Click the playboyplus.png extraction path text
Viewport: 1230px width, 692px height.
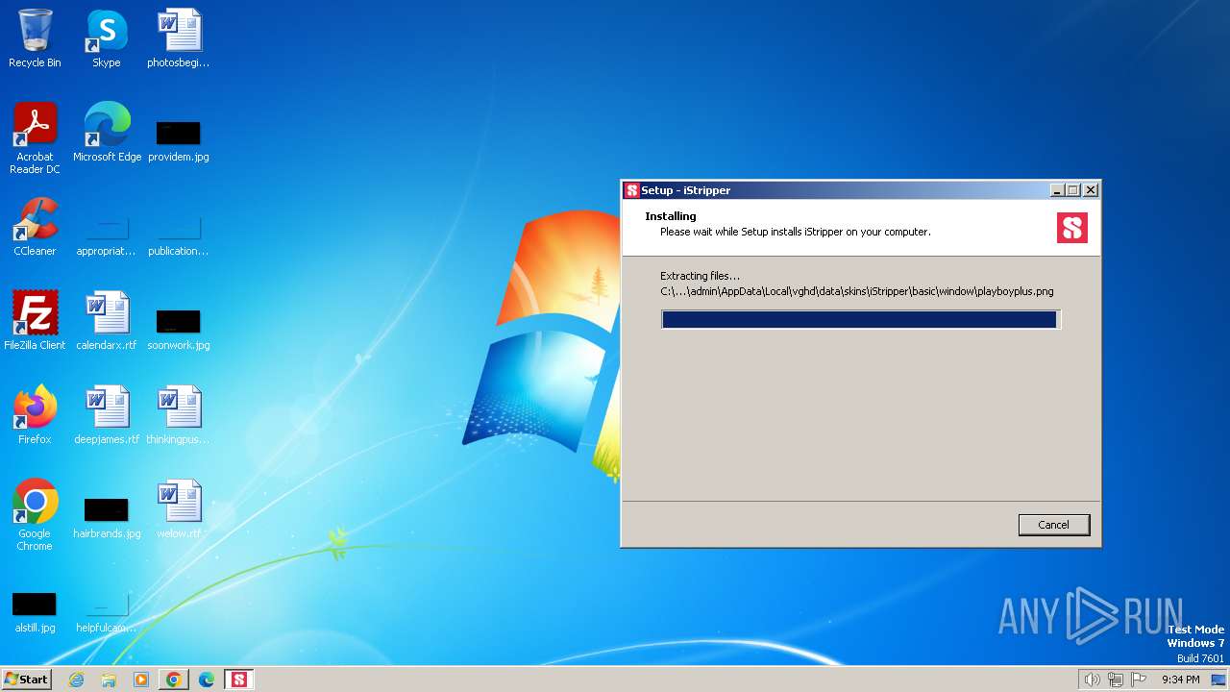click(856, 291)
